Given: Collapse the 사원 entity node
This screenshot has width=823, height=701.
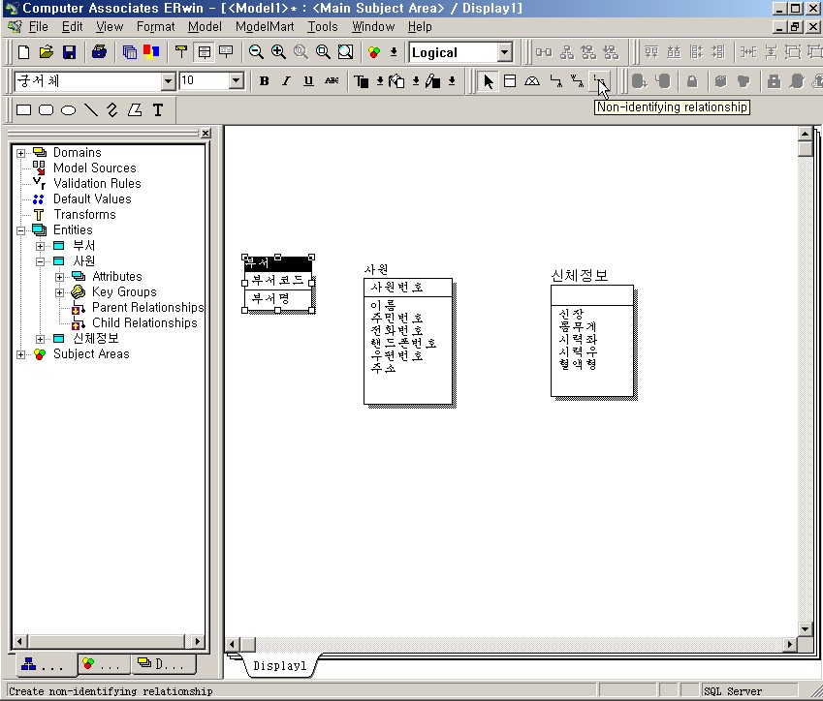Looking at the screenshot, I should point(40,261).
